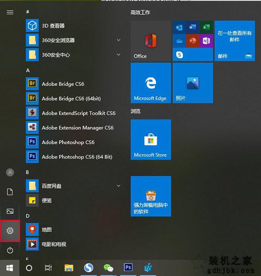Screen dimensions: 261x276
Task: Open File Explorer from the taskbar
Action: (x=69, y=268)
